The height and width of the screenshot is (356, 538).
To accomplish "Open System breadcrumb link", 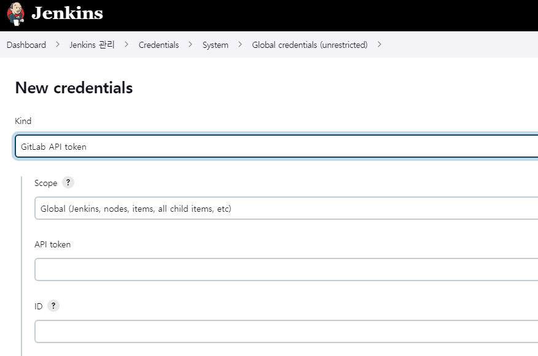I will click(x=216, y=45).
